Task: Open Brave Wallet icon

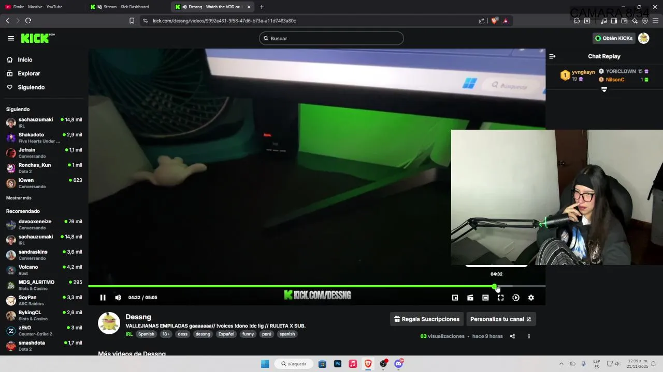Action: click(x=624, y=21)
